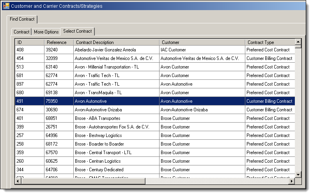Open the Find Contract tab
This screenshot has width=312, height=195.
[22, 19]
